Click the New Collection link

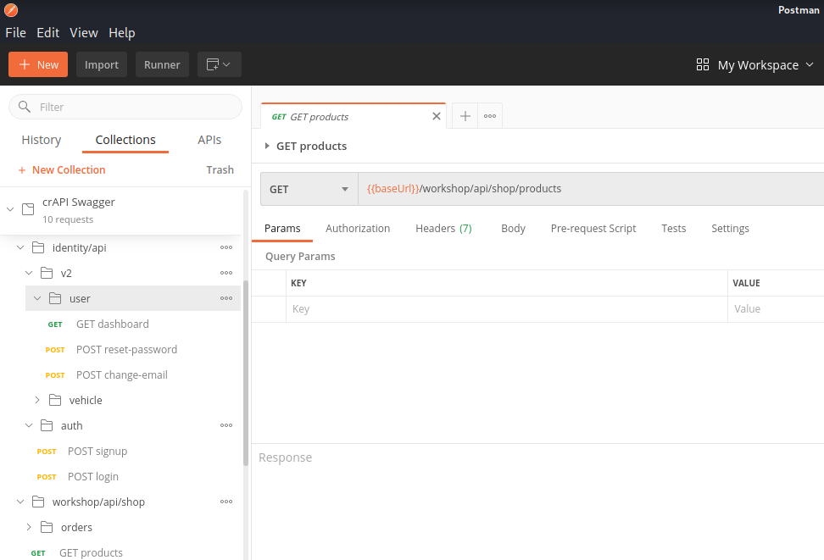click(69, 169)
